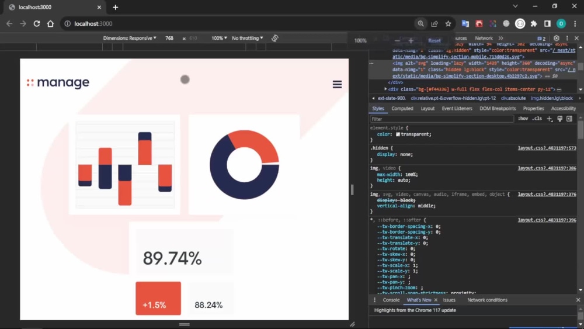The width and height of the screenshot is (584, 329).
Task: Open the 2 issues message counter
Action: [541, 39]
